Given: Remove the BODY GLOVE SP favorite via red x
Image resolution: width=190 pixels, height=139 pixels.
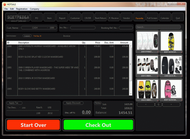Looking at the screenshot, I should [181, 52].
